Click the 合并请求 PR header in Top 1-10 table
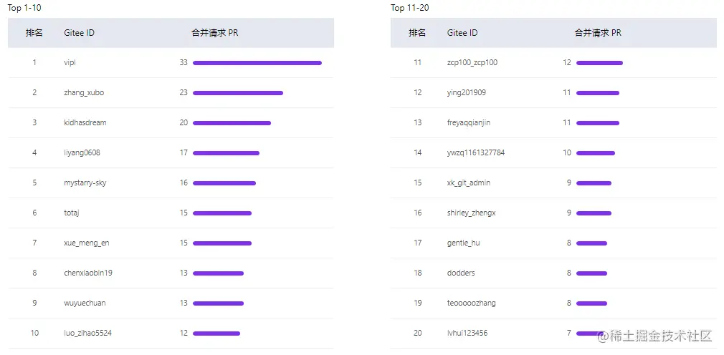This screenshot has width=724, height=355. [215, 33]
